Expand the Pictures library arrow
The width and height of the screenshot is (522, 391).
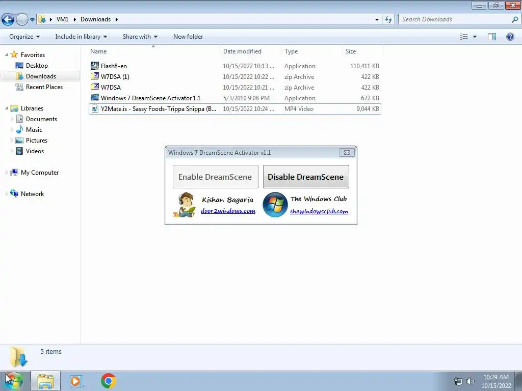coord(12,140)
